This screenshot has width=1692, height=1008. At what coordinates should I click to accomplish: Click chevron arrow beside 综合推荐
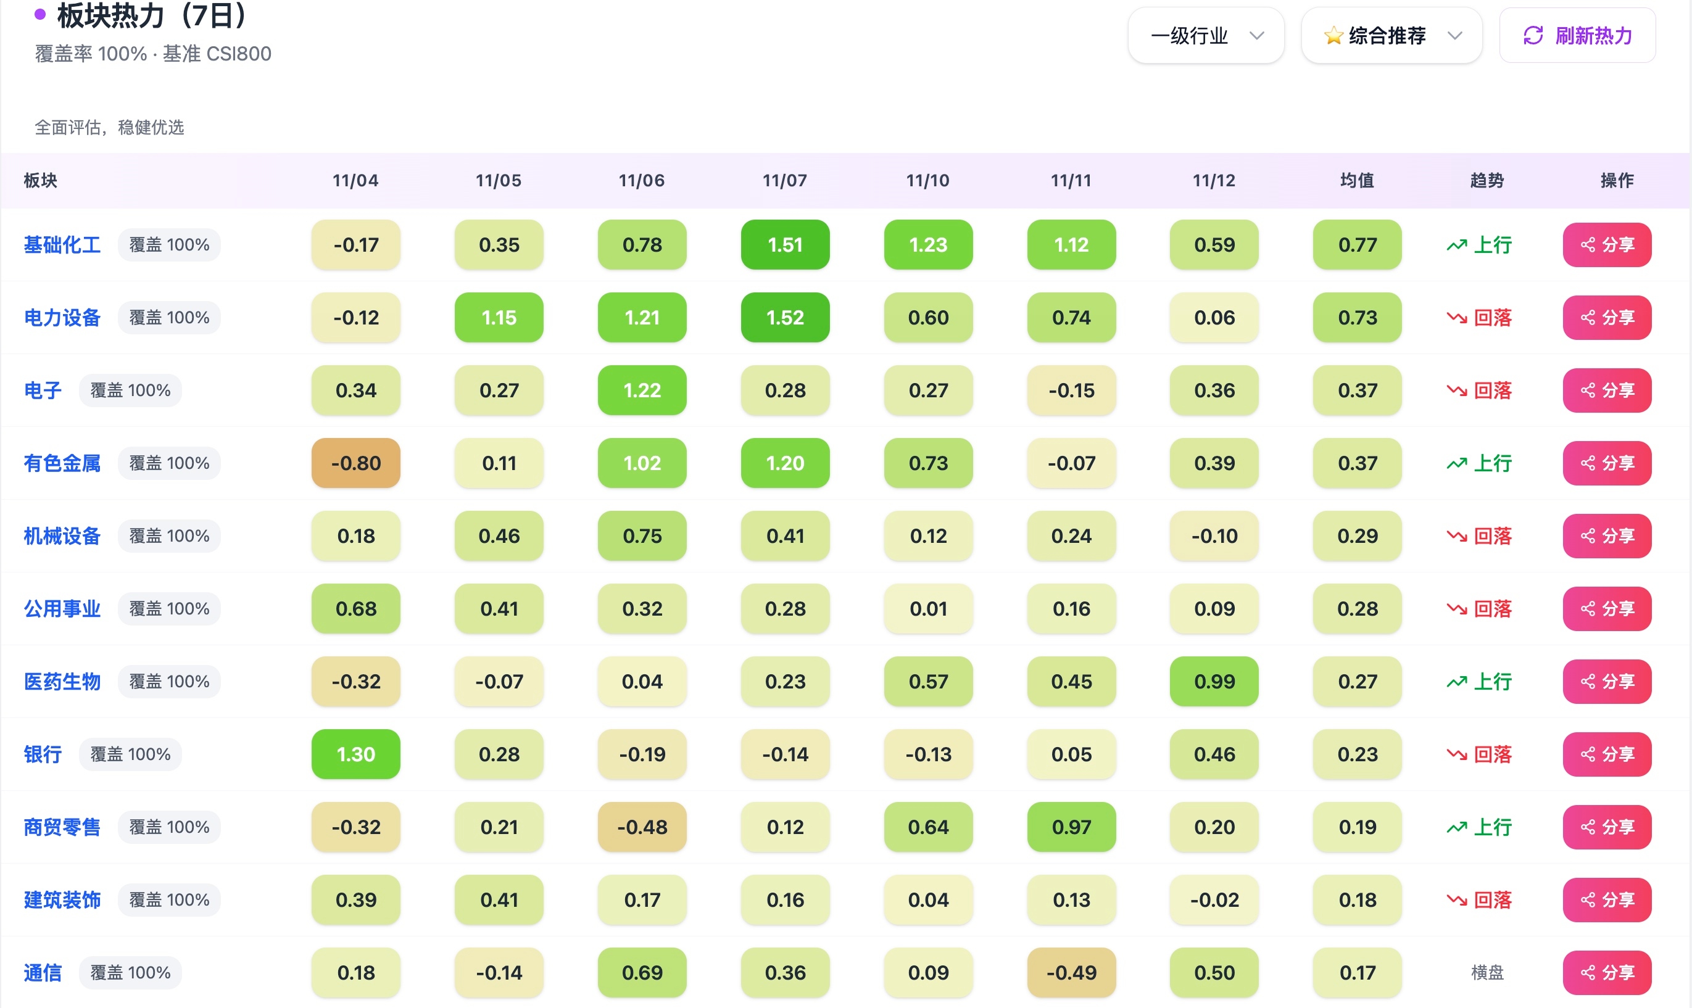pos(1454,35)
